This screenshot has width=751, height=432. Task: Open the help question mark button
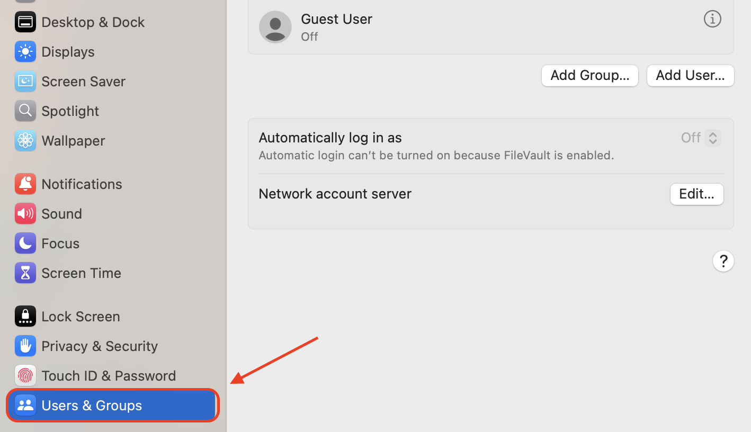click(x=723, y=261)
